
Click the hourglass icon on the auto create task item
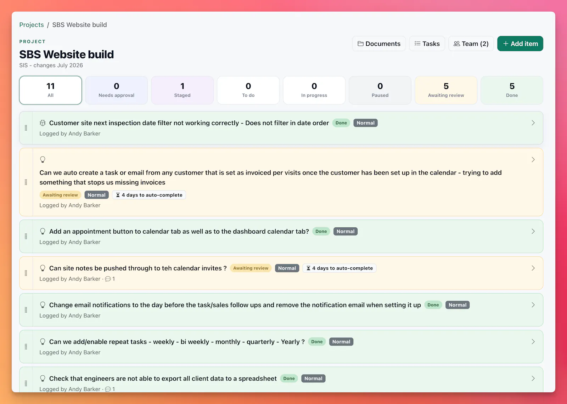(x=118, y=195)
